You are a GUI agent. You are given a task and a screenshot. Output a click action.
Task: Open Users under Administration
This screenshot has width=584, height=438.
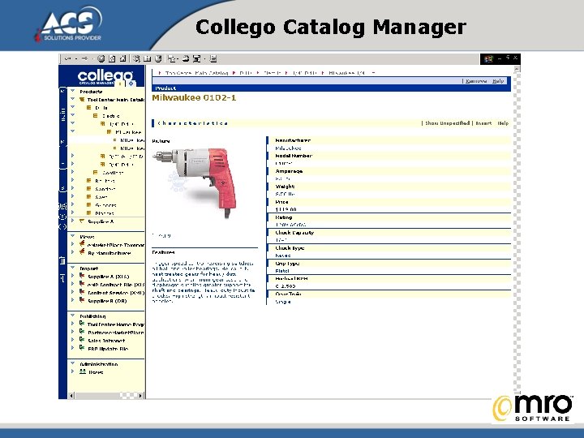tap(96, 372)
